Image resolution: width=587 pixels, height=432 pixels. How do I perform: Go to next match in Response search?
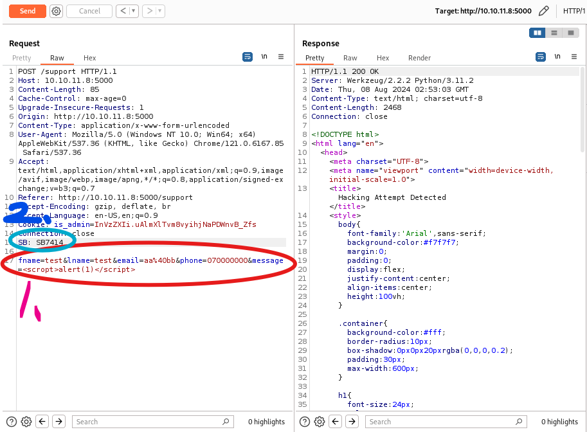(352, 422)
